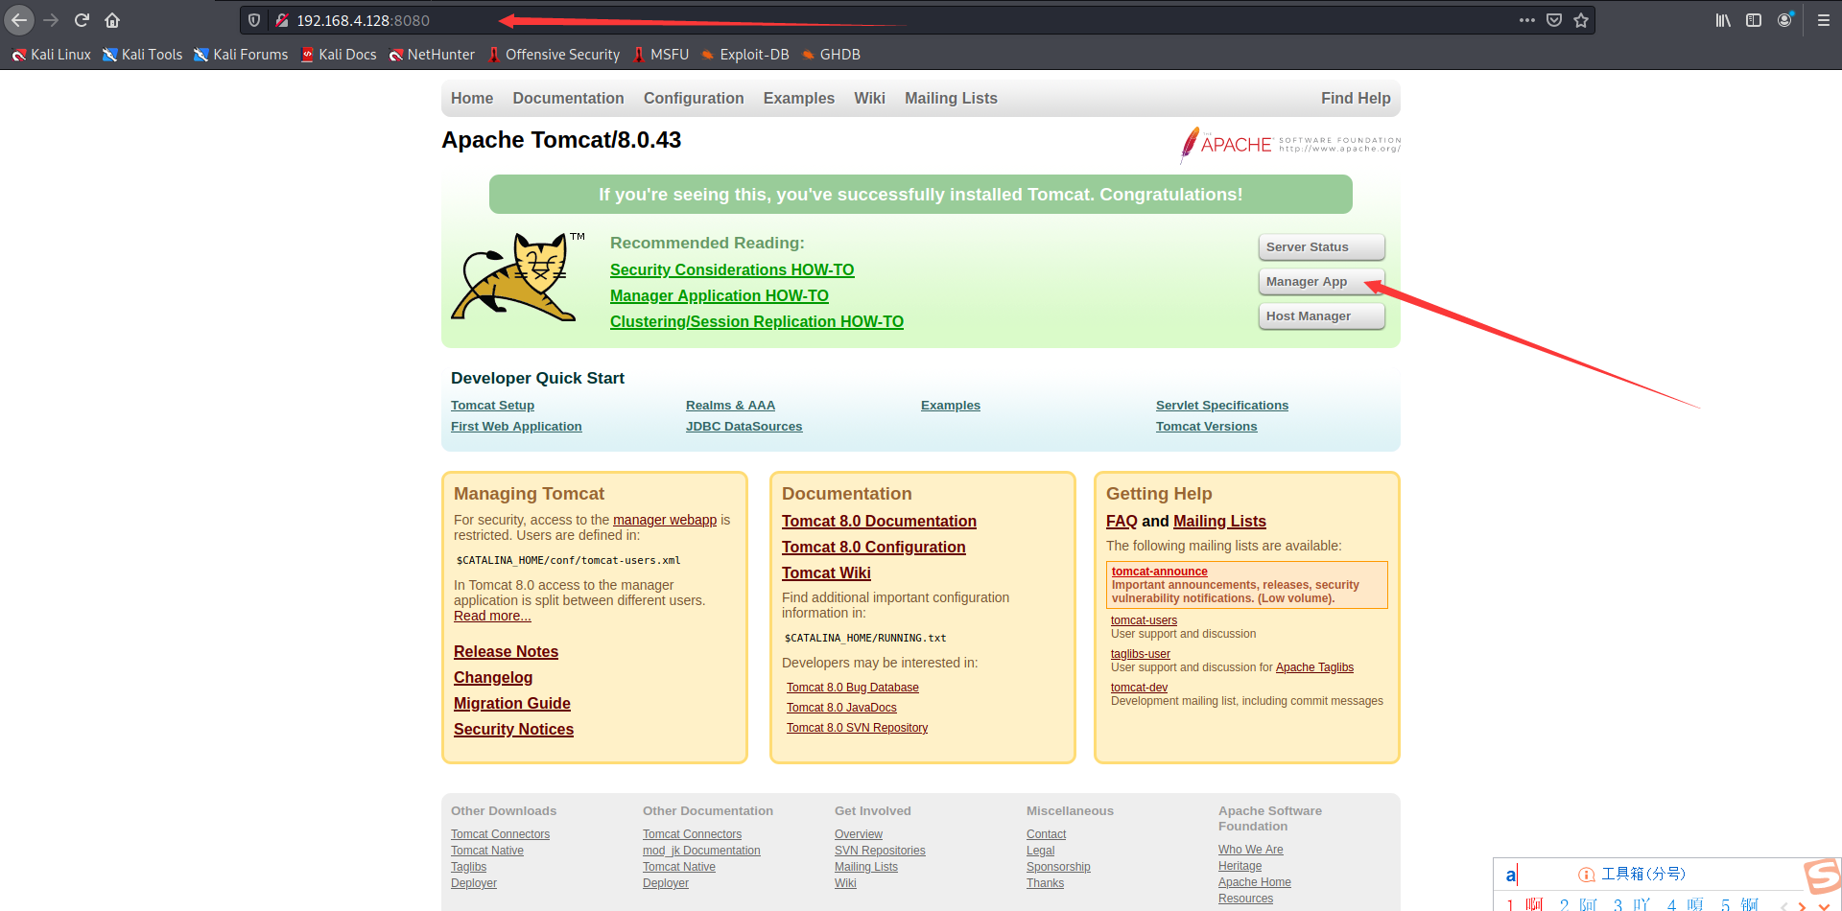Open the Servlet Specifications link
1842x911 pixels.
coord(1222,406)
